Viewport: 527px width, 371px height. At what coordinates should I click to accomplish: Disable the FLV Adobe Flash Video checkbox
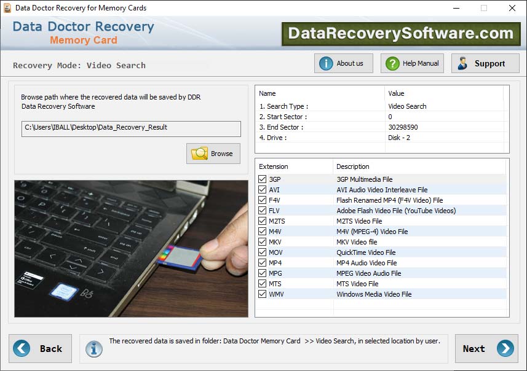(261, 210)
